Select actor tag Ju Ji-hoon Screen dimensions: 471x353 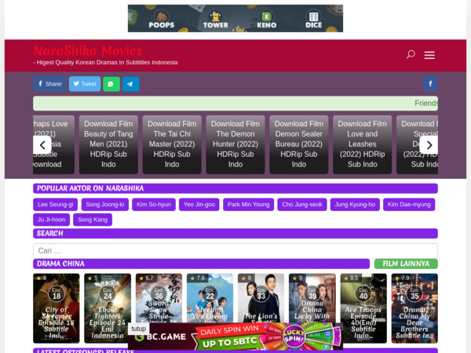point(51,220)
